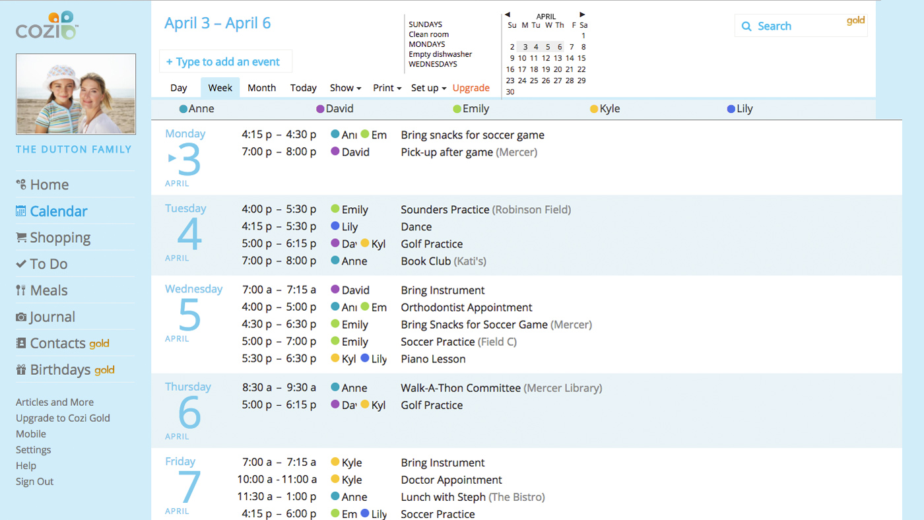Screen dimensions: 924x520
Task: Click the Upgrade link
Action: (471, 87)
